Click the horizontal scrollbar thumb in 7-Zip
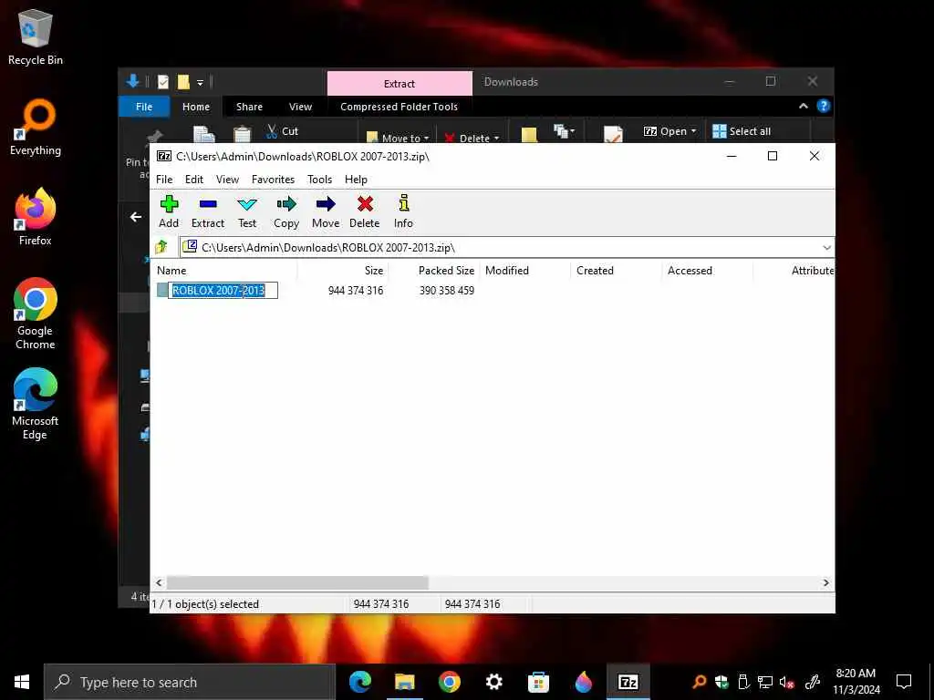Screen dimensions: 934x700 tap(297, 582)
